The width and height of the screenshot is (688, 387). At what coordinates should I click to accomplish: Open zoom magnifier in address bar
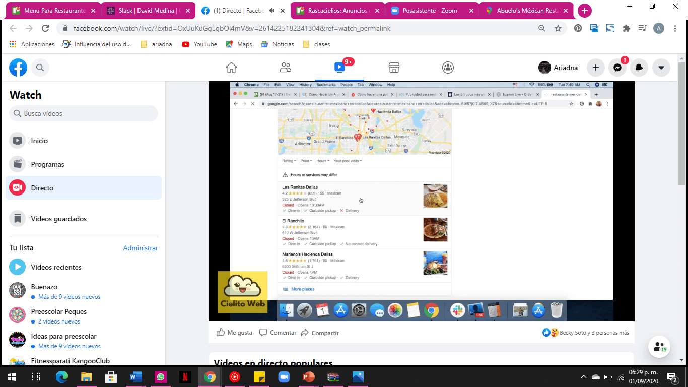(542, 29)
